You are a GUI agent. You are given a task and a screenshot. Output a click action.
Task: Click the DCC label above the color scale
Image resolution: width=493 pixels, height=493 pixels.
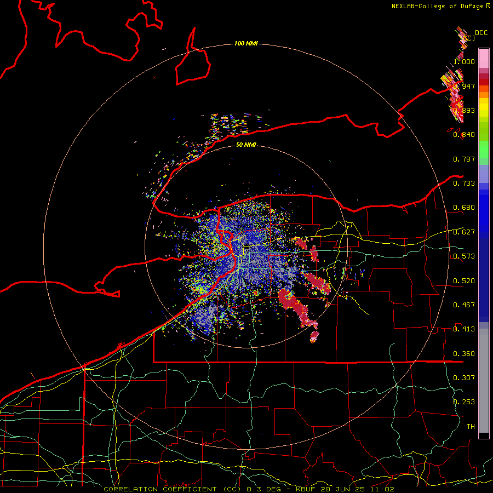(481, 33)
